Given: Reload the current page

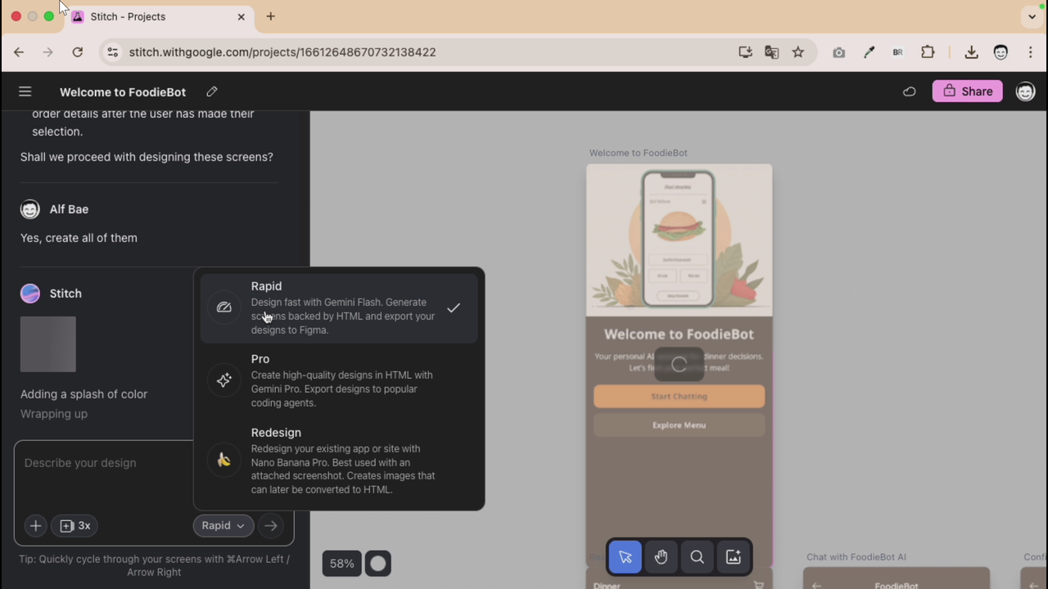Looking at the screenshot, I should [x=78, y=52].
